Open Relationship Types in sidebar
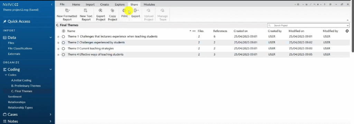Image resolution: width=354 pixels, height=124 pixels. [x=20, y=108]
